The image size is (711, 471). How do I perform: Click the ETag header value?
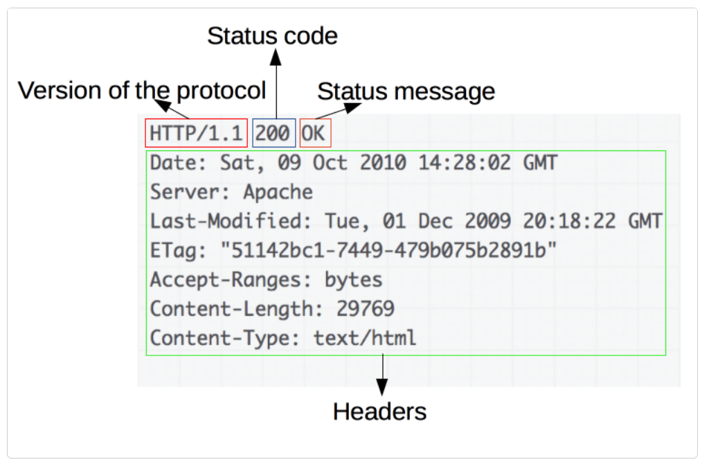(x=388, y=250)
